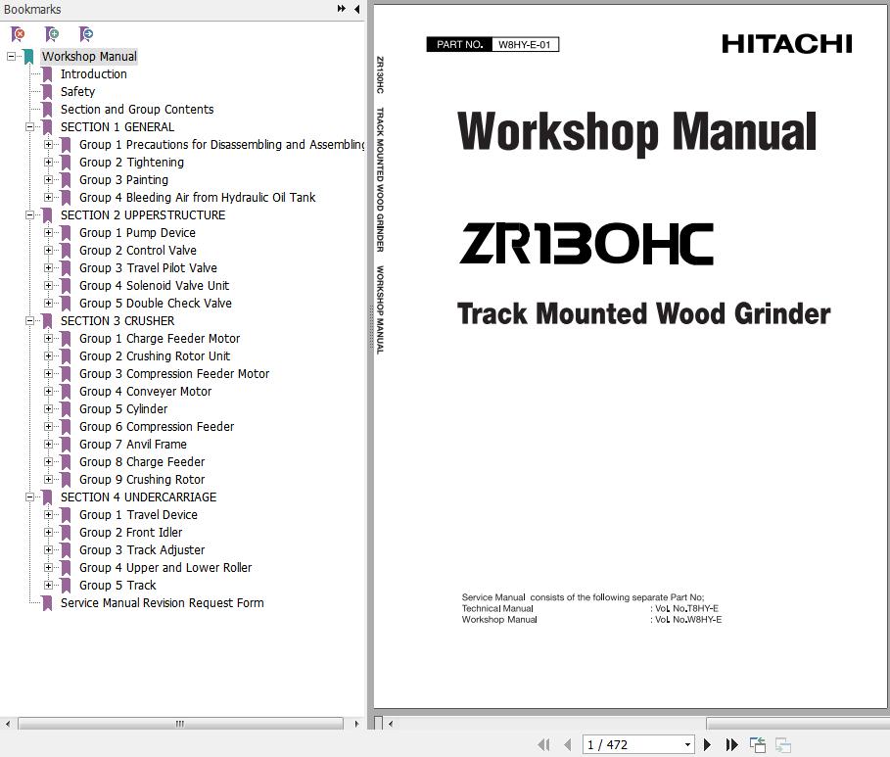
Task: Open Group 4 Conveyer Motor bookmark
Action: click(x=145, y=391)
